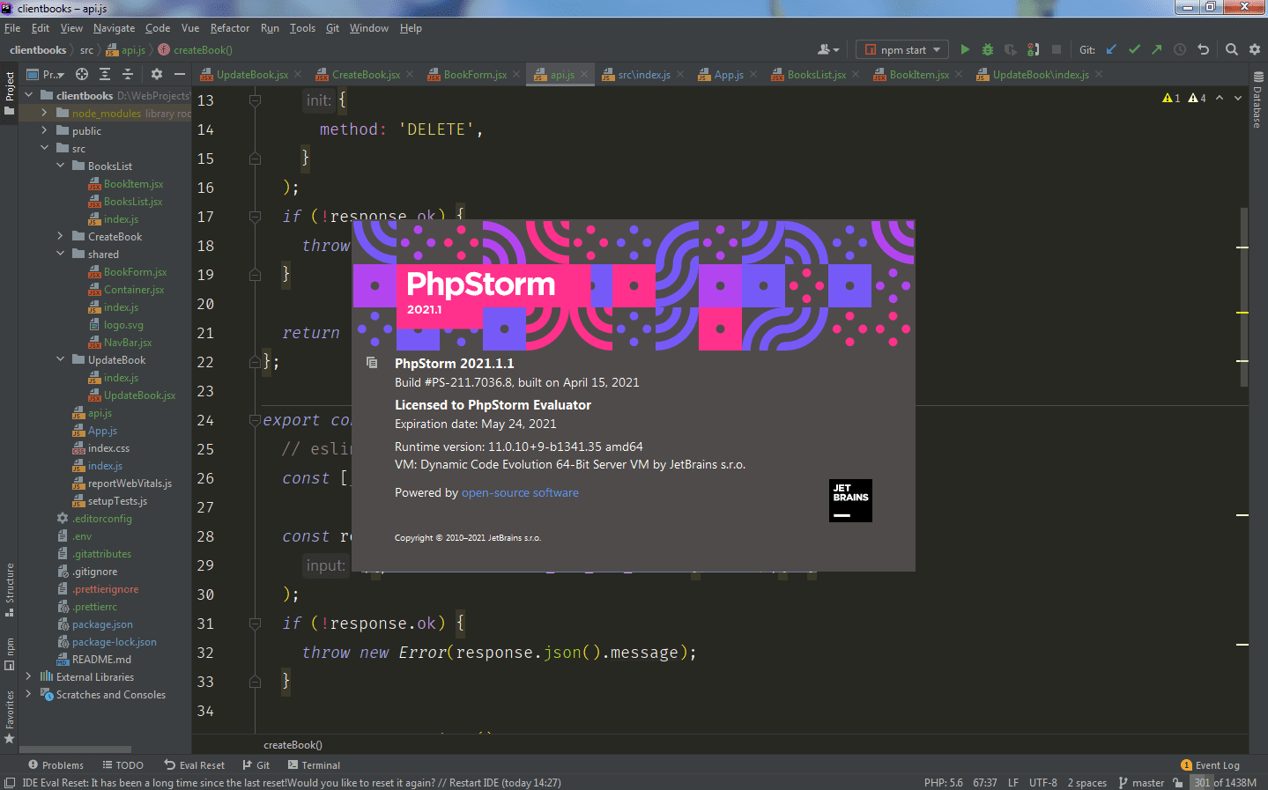Screen dimensions: 1268x790
Task: Open the npm start run configuration dropdown
Action: click(901, 49)
